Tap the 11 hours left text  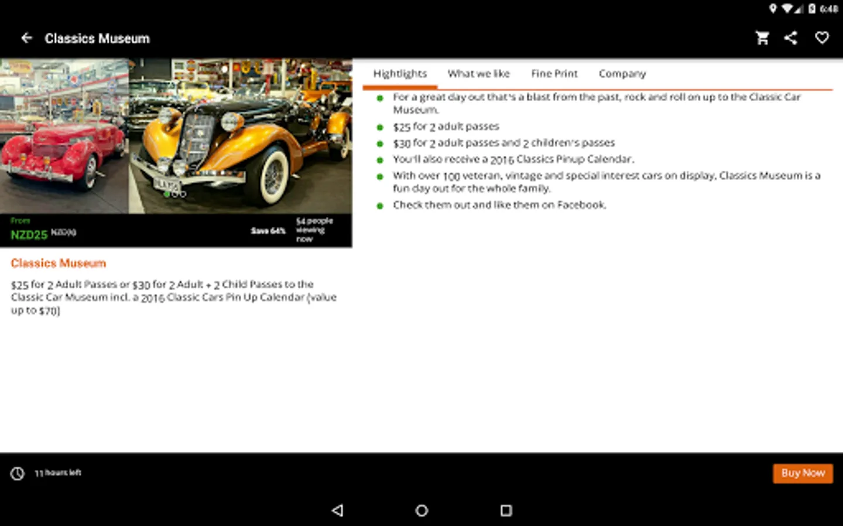[x=58, y=473]
